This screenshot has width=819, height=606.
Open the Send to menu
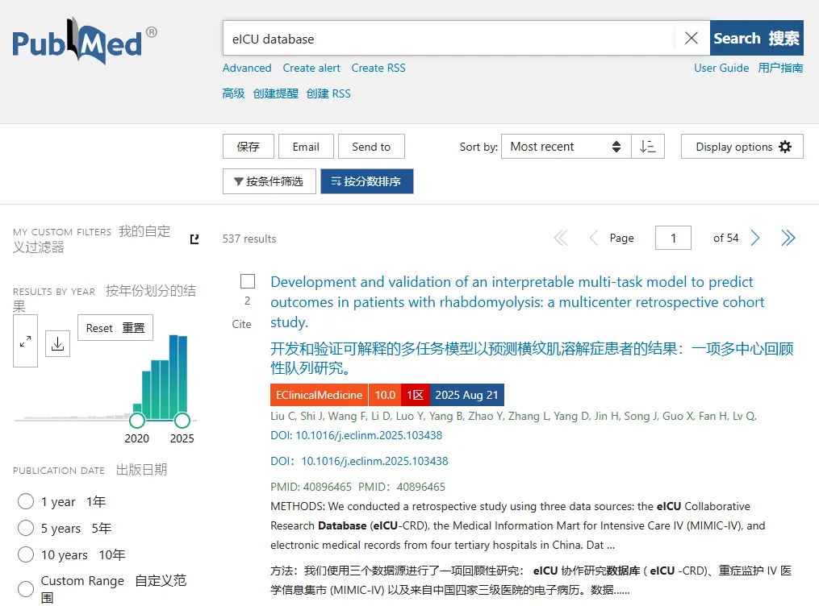click(x=371, y=147)
